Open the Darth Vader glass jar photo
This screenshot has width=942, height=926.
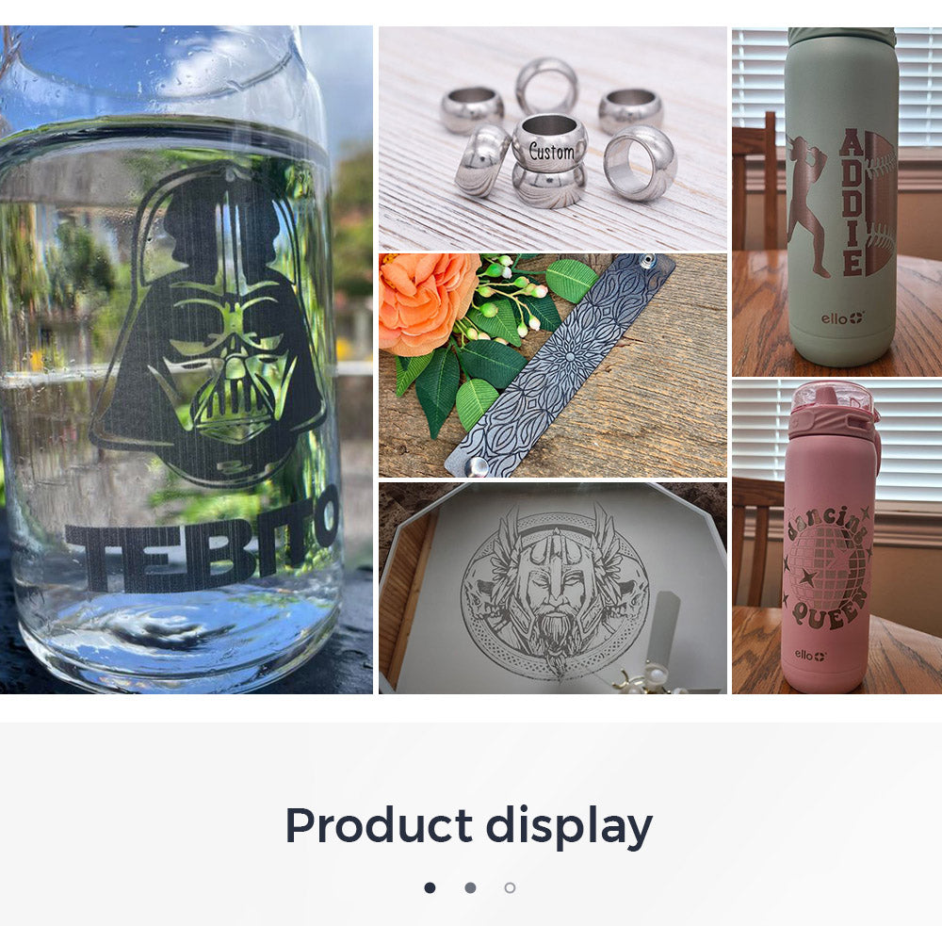(x=187, y=359)
